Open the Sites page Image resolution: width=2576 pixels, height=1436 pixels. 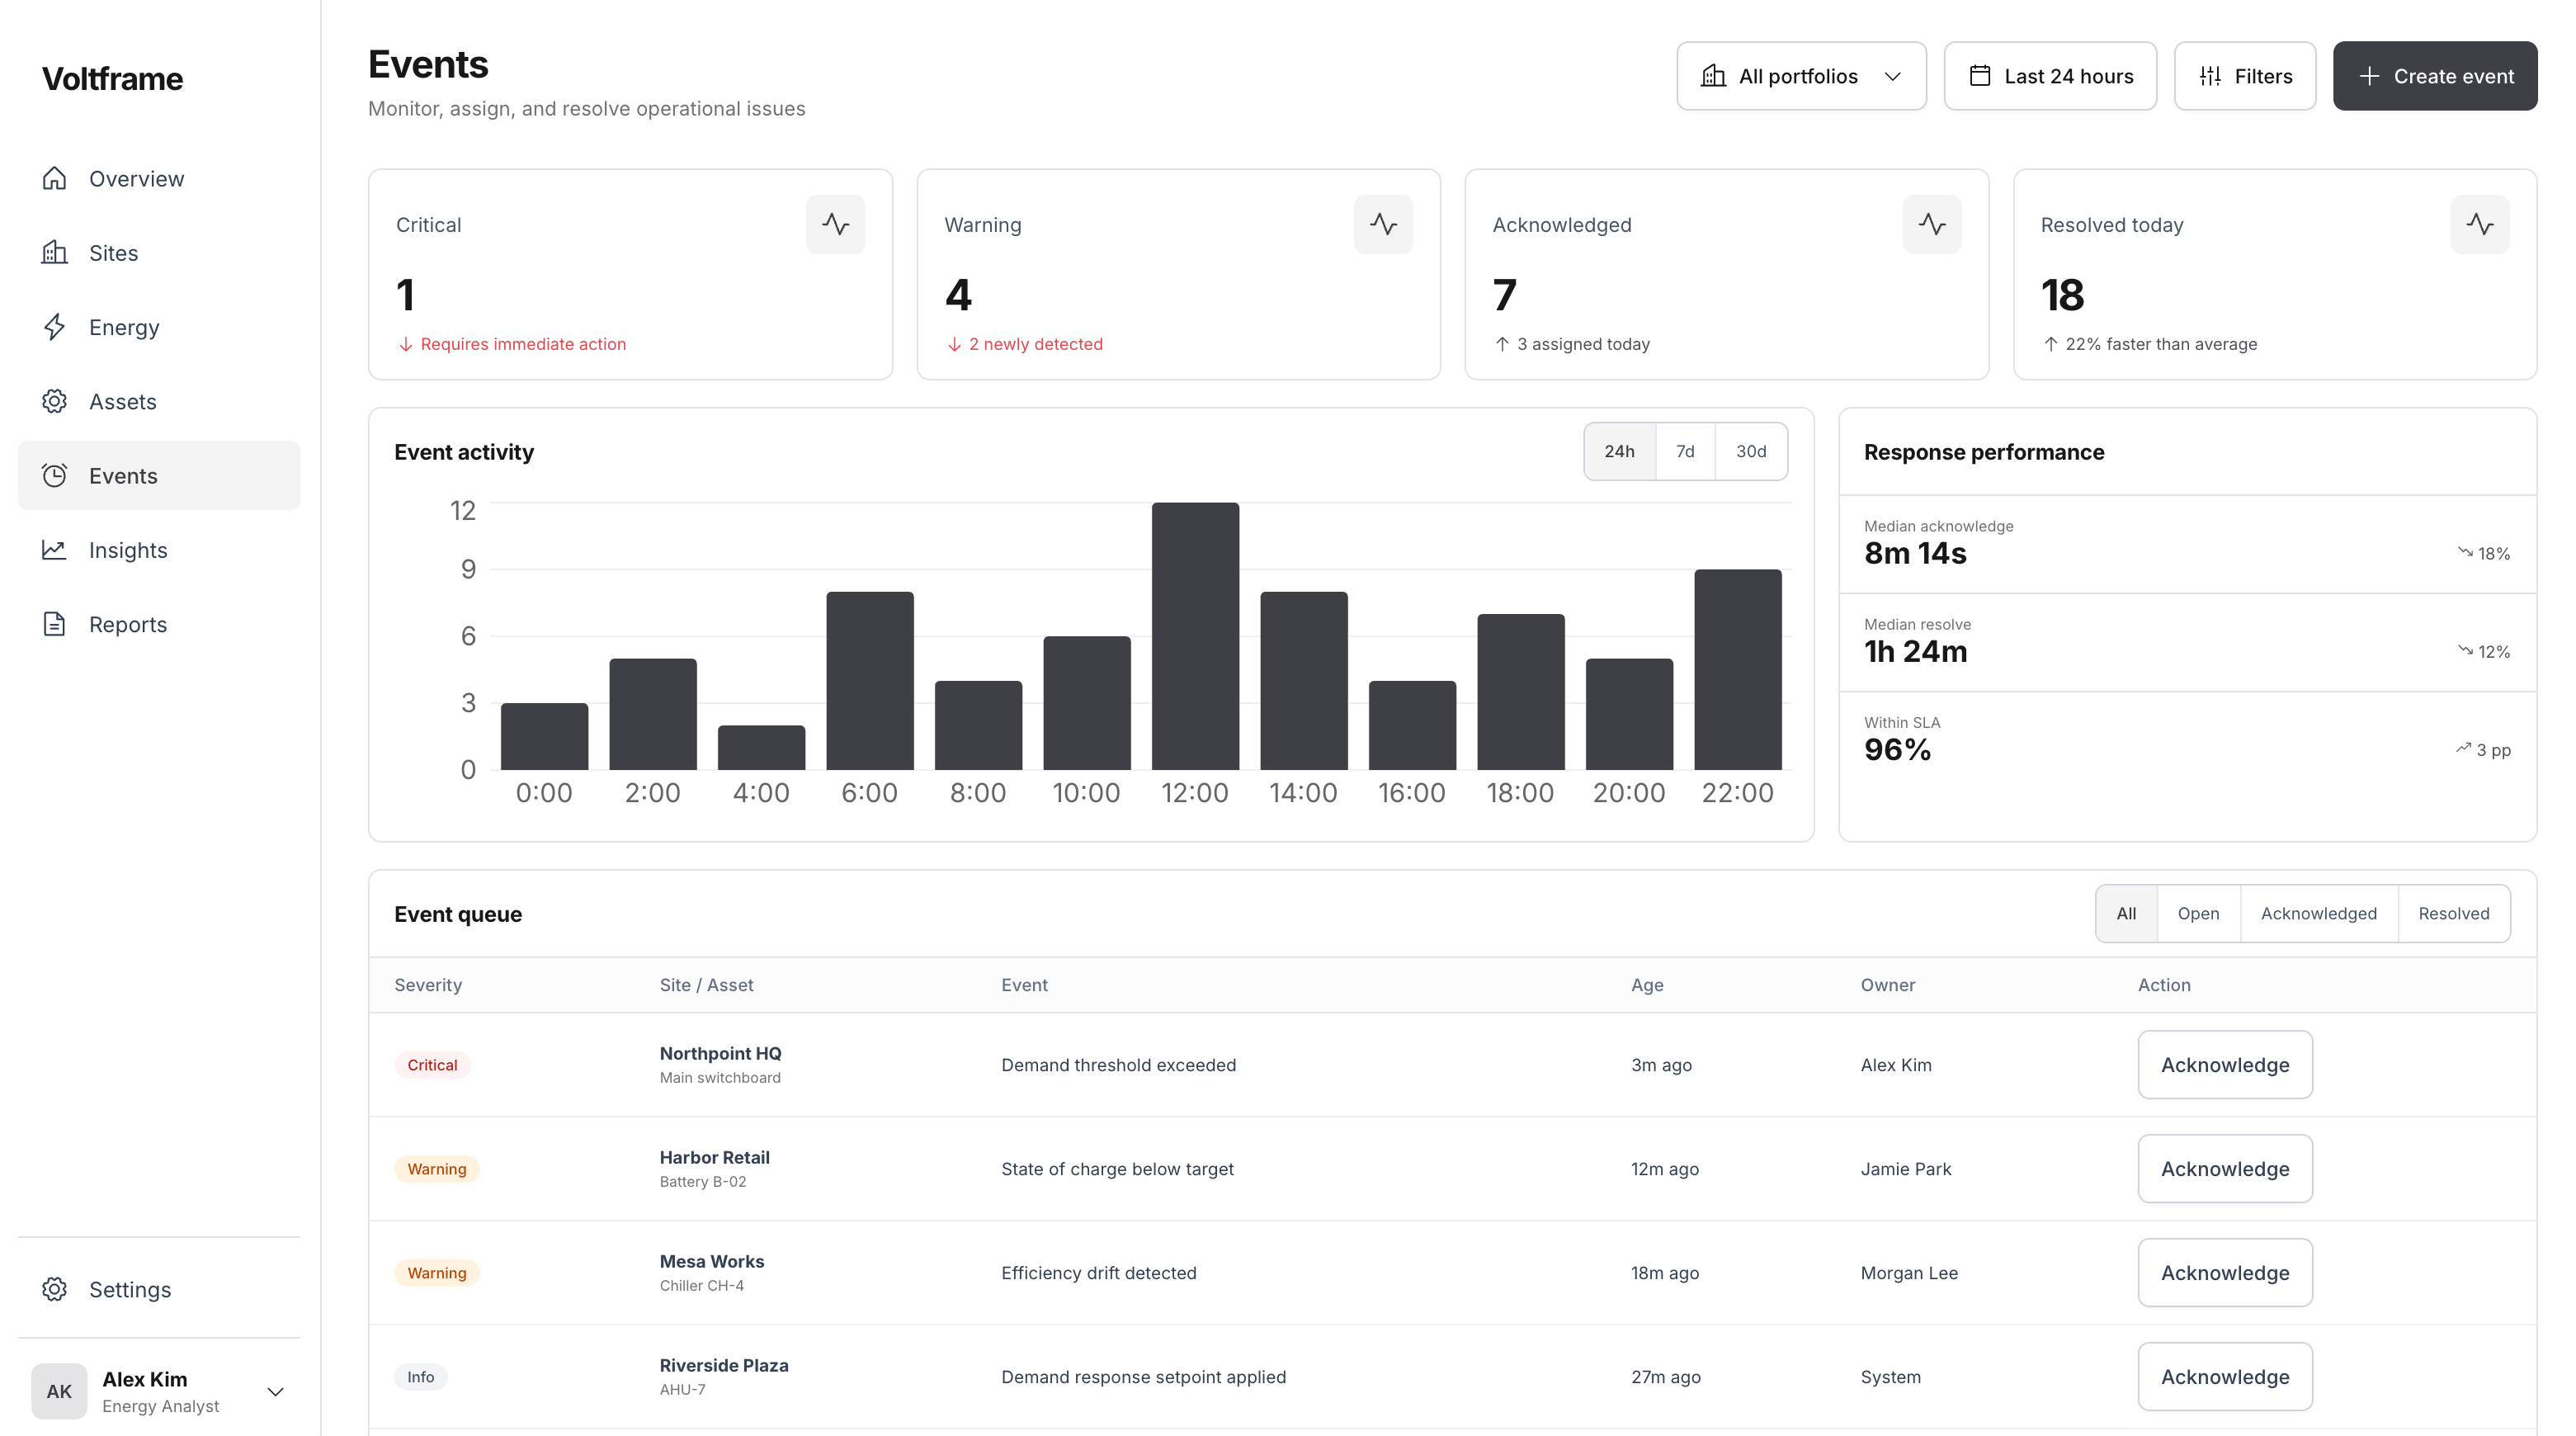[159, 252]
